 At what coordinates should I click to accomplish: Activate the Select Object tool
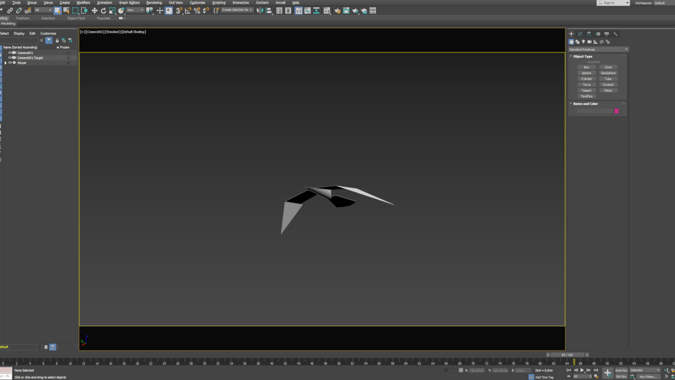click(57, 11)
